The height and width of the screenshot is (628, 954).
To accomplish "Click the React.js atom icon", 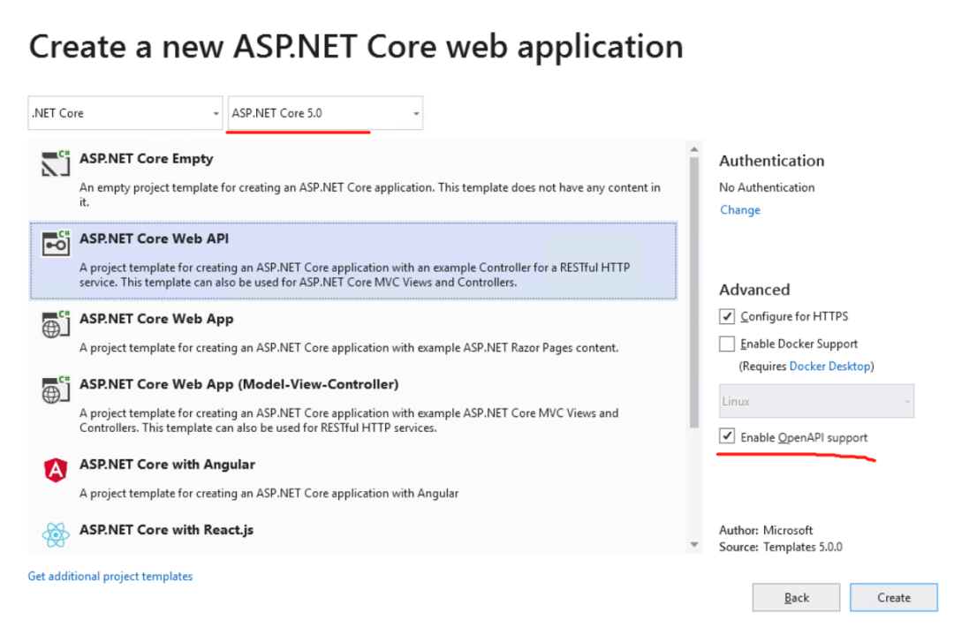I will click(x=56, y=535).
